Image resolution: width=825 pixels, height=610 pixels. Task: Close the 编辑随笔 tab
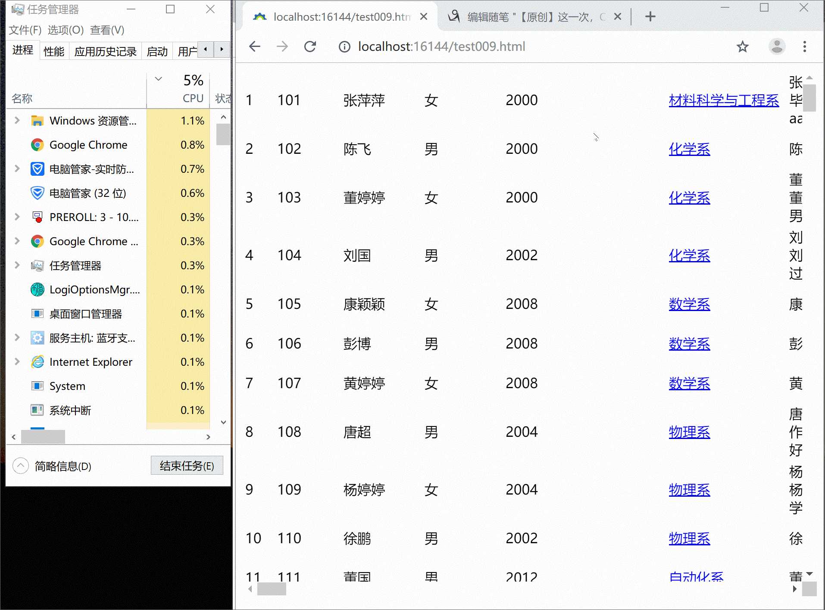pyautogui.click(x=617, y=17)
